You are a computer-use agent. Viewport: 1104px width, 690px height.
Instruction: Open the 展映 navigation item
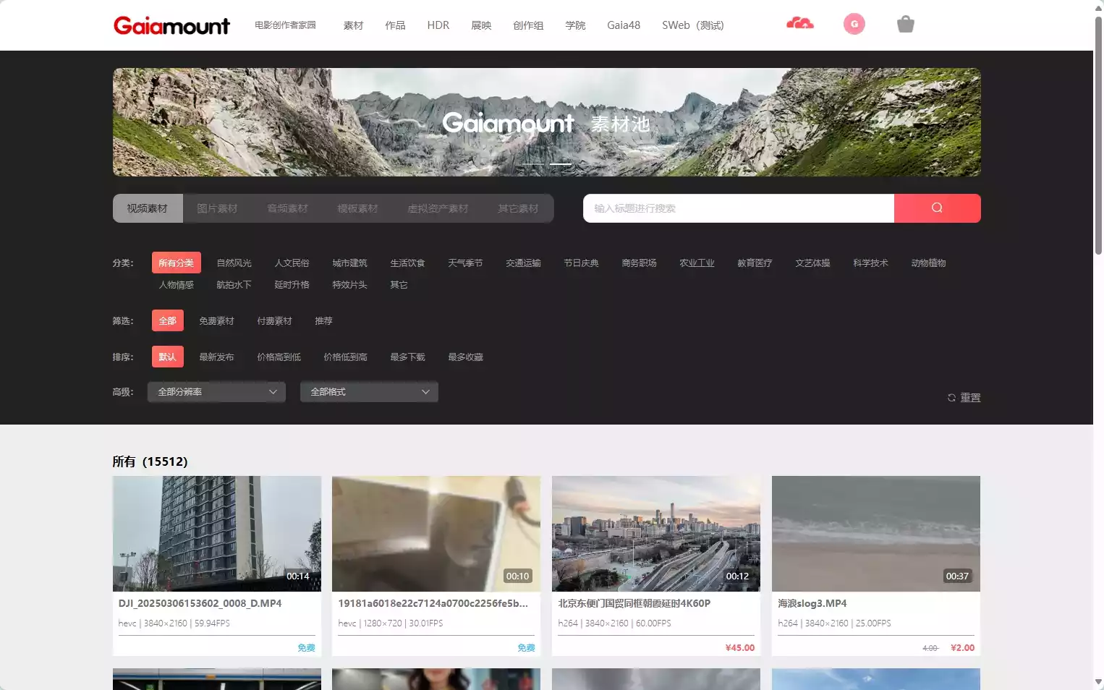(481, 25)
